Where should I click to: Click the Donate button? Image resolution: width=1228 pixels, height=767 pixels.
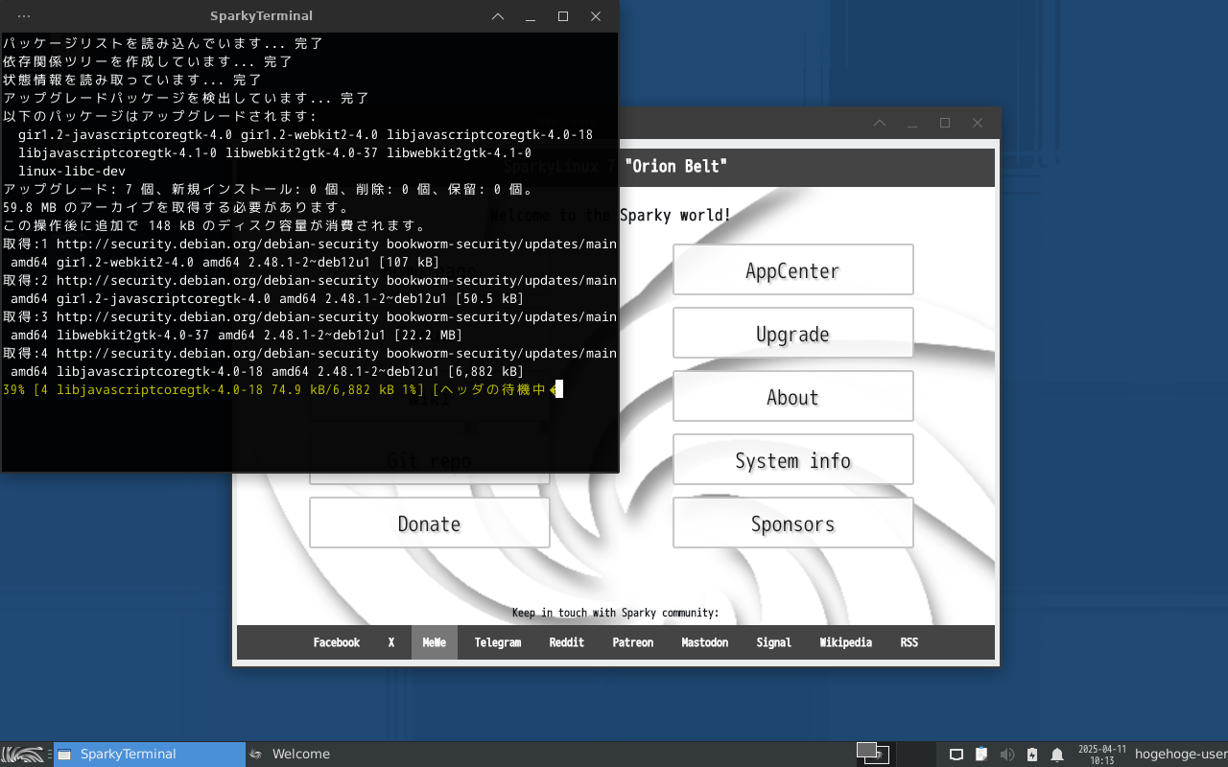tap(429, 523)
